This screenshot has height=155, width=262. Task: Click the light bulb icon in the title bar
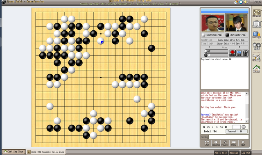246,2
